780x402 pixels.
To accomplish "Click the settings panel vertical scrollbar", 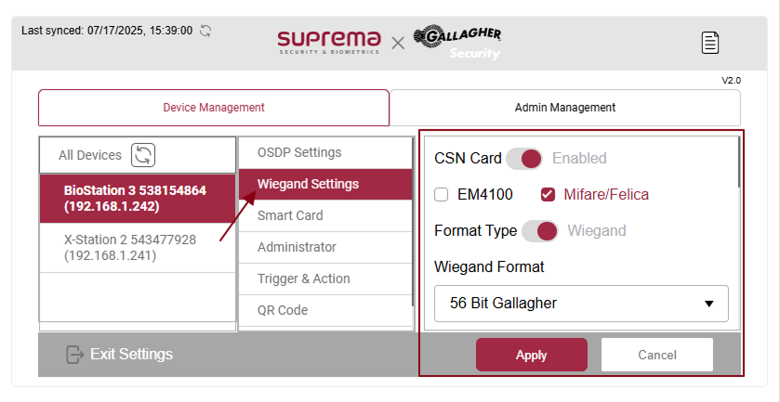I will click(x=739, y=167).
